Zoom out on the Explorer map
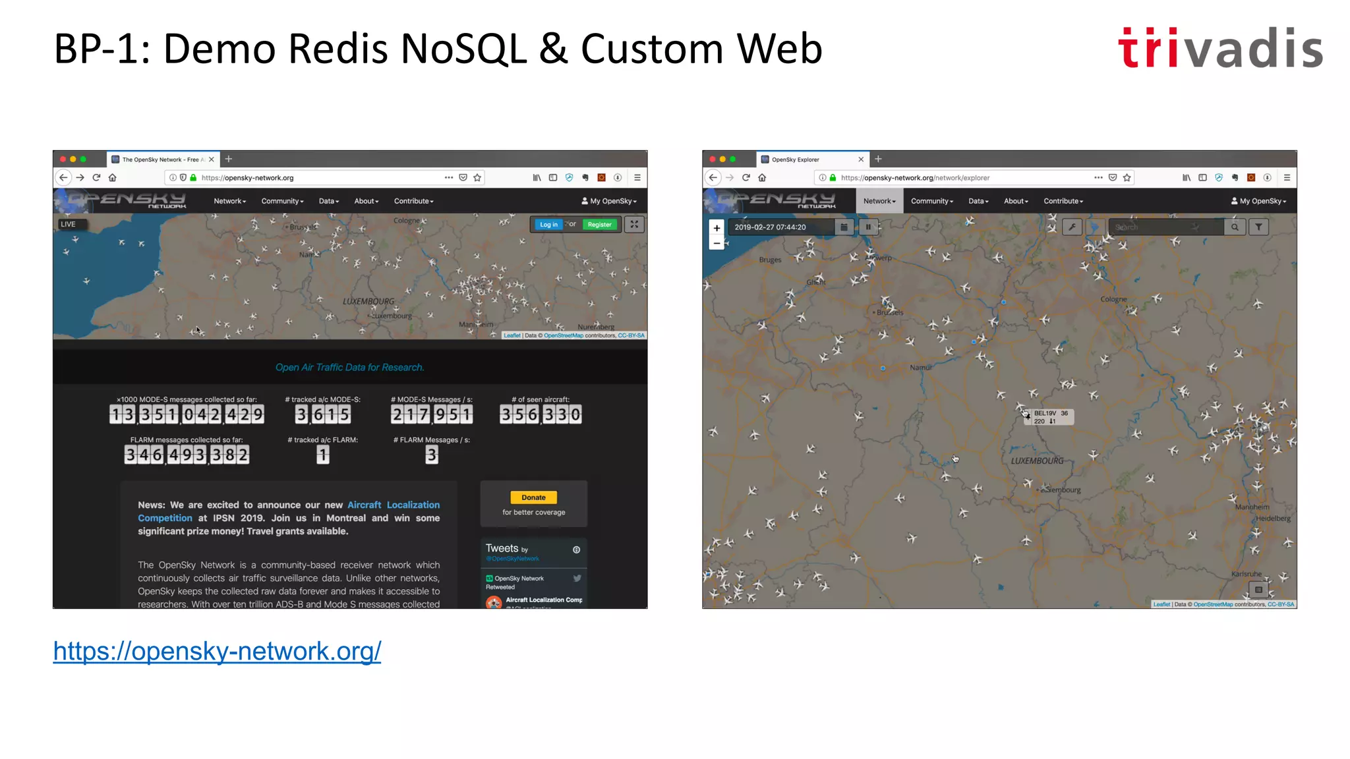This screenshot has height=759, width=1350. (x=717, y=243)
